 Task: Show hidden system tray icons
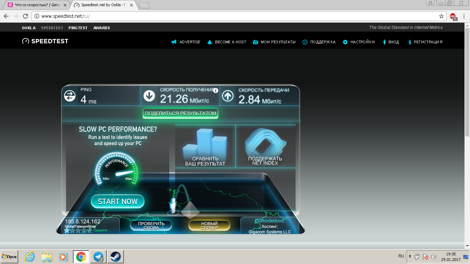[x=410, y=256]
